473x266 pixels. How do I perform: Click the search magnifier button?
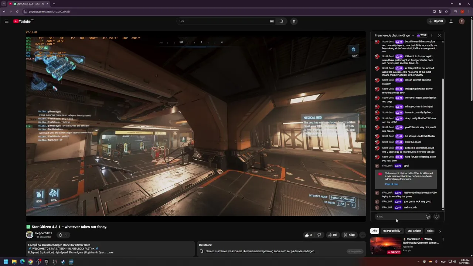pos(281,21)
